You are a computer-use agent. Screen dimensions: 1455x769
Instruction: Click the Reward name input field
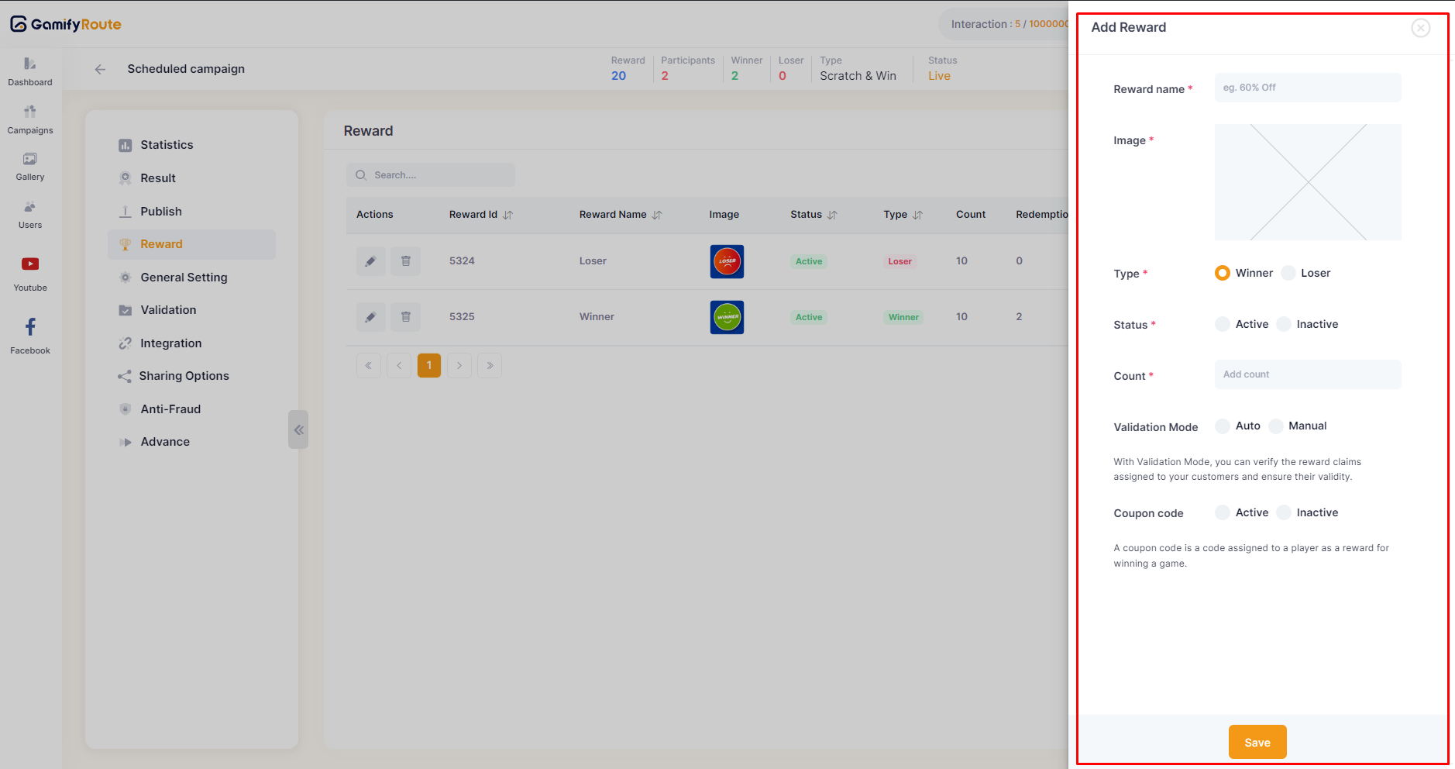click(1307, 88)
